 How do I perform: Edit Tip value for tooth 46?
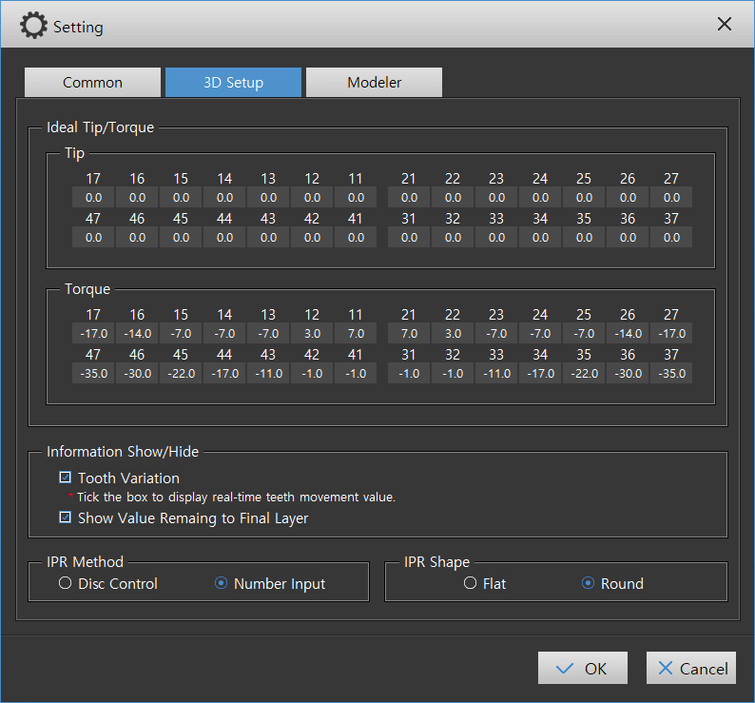click(x=137, y=237)
